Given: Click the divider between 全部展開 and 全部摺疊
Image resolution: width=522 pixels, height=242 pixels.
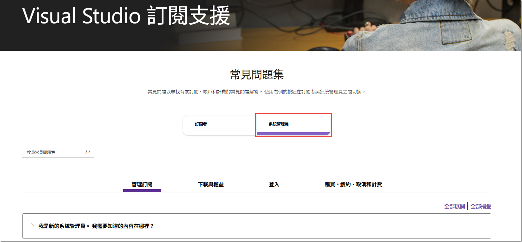Looking at the screenshot, I should point(468,206).
